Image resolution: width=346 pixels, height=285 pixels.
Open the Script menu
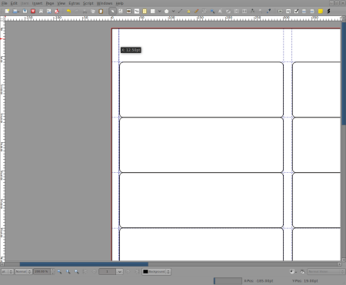point(88,3)
